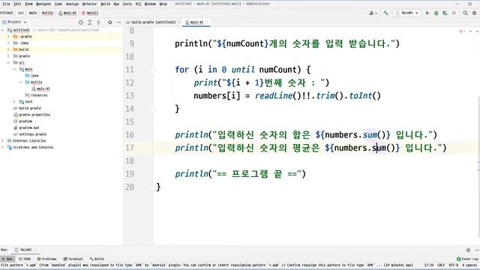Open the TODO tool window
480x270 pixels.
click(x=25, y=259)
